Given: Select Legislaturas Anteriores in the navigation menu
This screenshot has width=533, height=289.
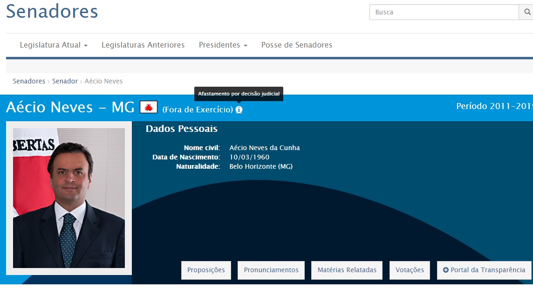Looking at the screenshot, I should (x=143, y=45).
